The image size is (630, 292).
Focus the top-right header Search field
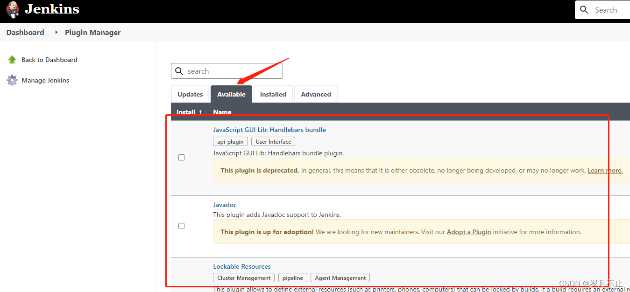tap(602, 10)
